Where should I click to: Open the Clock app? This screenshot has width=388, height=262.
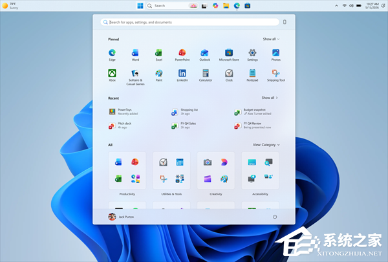pos(229,75)
